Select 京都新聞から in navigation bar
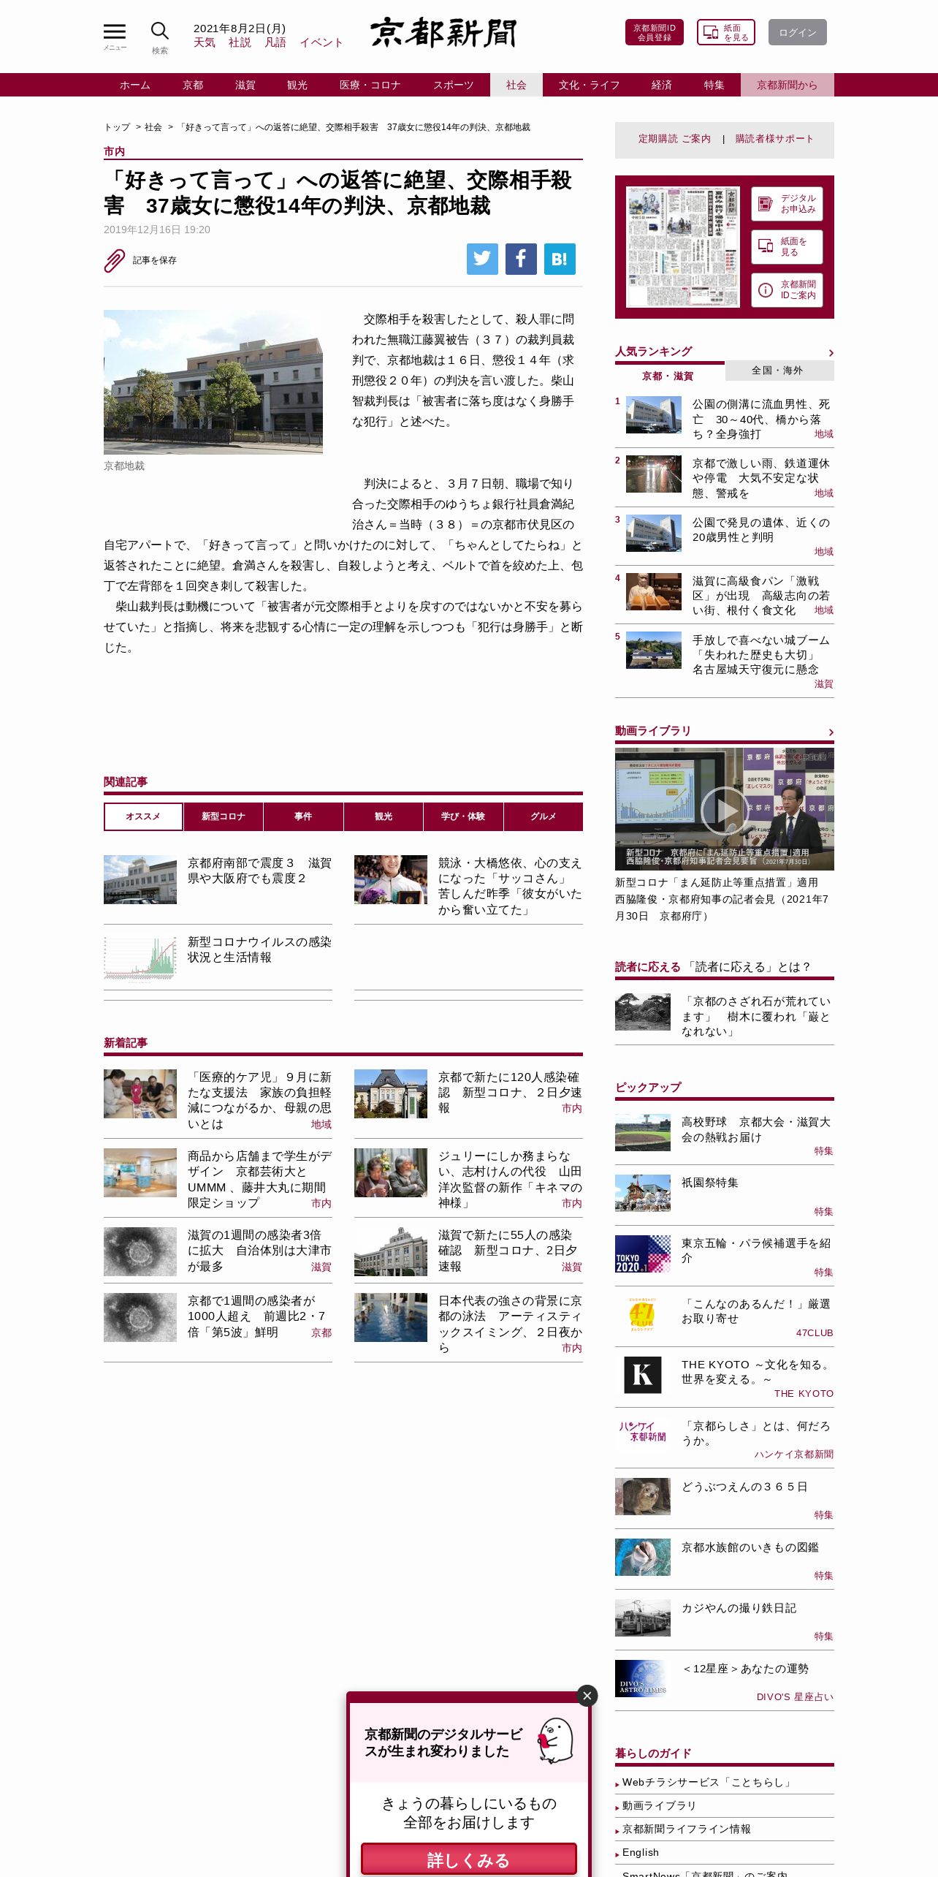Screen dimensions: 938x1877 point(788,85)
